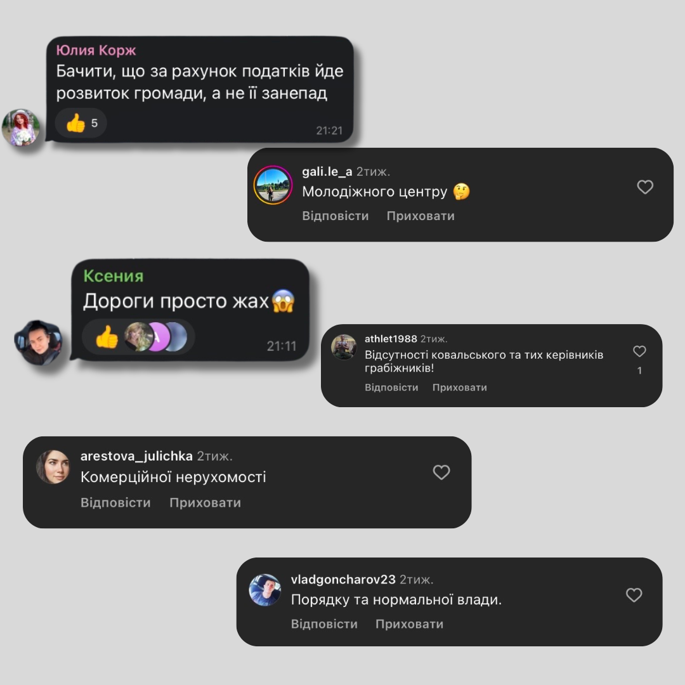Open vladgoncharov23 profile picture
Image resolution: width=685 pixels, height=685 pixels.
click(264, 590)
